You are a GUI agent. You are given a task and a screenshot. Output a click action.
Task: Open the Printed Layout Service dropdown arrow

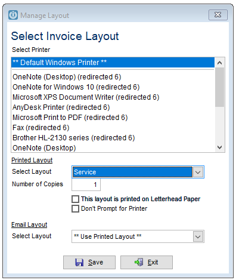pyautogui.click(x=198, y=172)
